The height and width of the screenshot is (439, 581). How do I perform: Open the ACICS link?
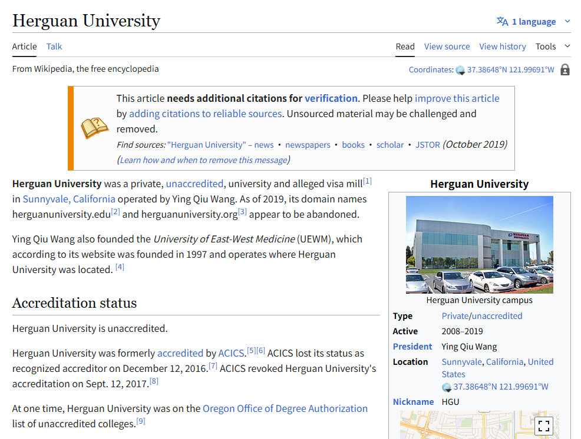click(x=231, y=353)
